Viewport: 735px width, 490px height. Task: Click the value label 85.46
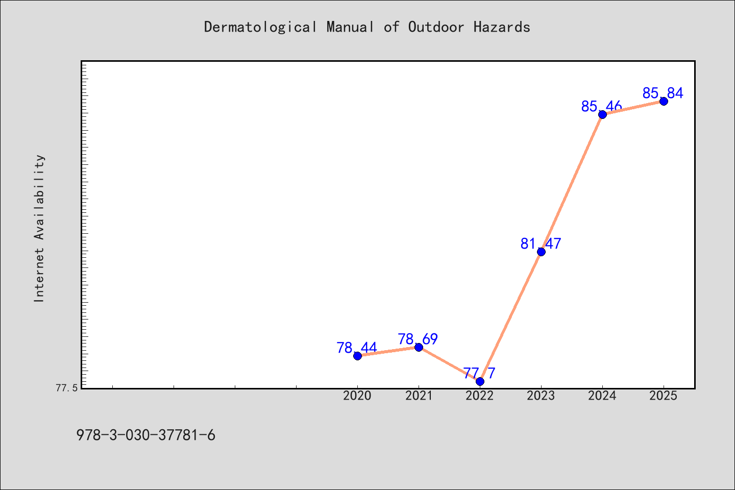(x=602, y=106)
